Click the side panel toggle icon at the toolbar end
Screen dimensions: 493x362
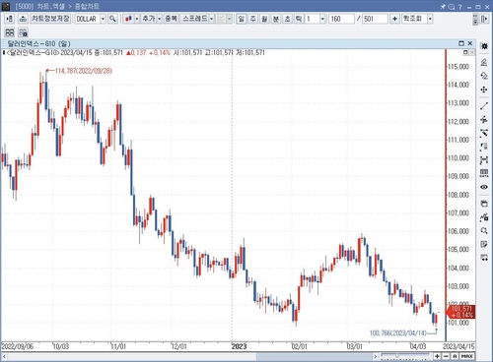coord(484,19)
